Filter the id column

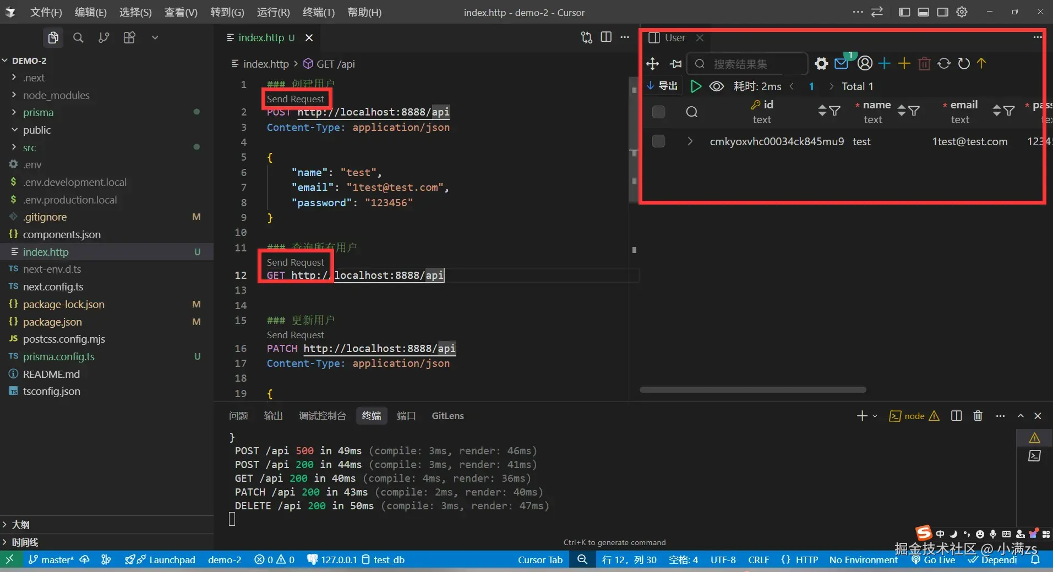pyautogui.click(x=834, y=111)
